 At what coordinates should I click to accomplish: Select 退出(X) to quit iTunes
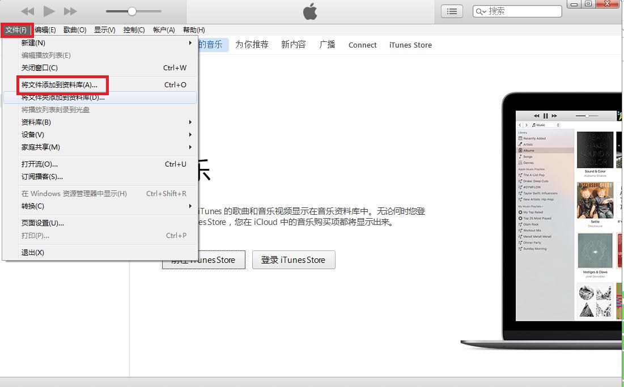pos(33,253)
